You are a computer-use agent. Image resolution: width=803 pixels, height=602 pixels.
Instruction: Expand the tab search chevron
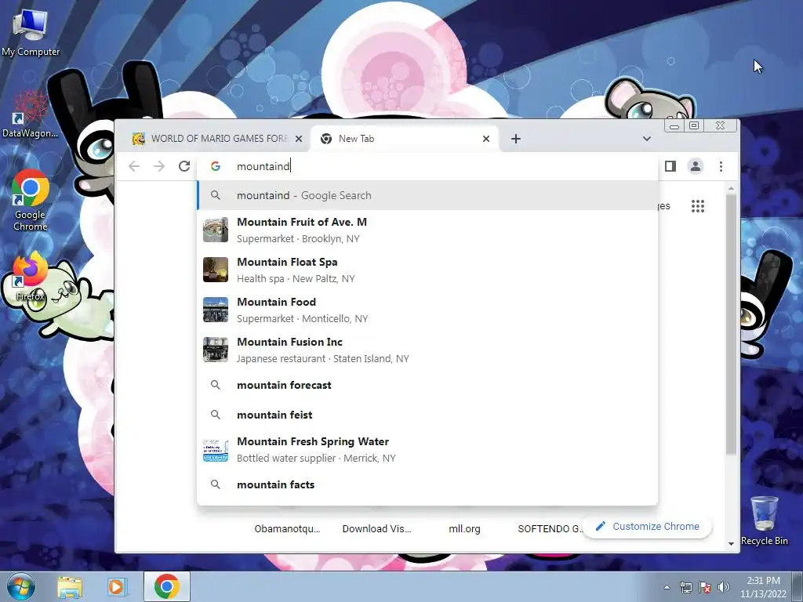pos(647,139)
